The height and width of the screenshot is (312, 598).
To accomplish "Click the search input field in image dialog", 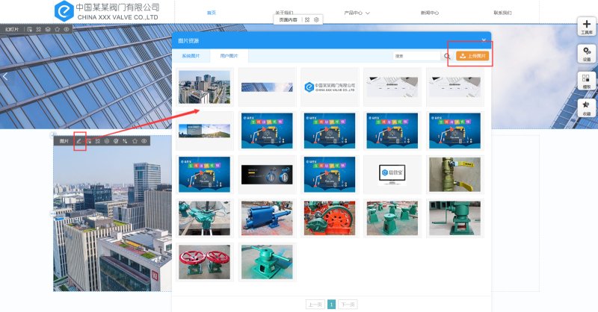I will 416,56.
